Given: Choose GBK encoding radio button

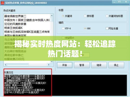Looking at the screenshot, I should 85,28.
